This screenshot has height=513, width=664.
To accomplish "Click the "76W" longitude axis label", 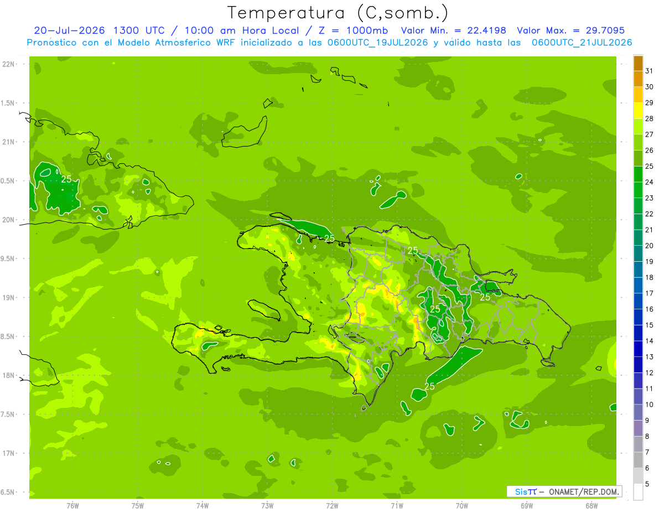I will click(72, 505).
